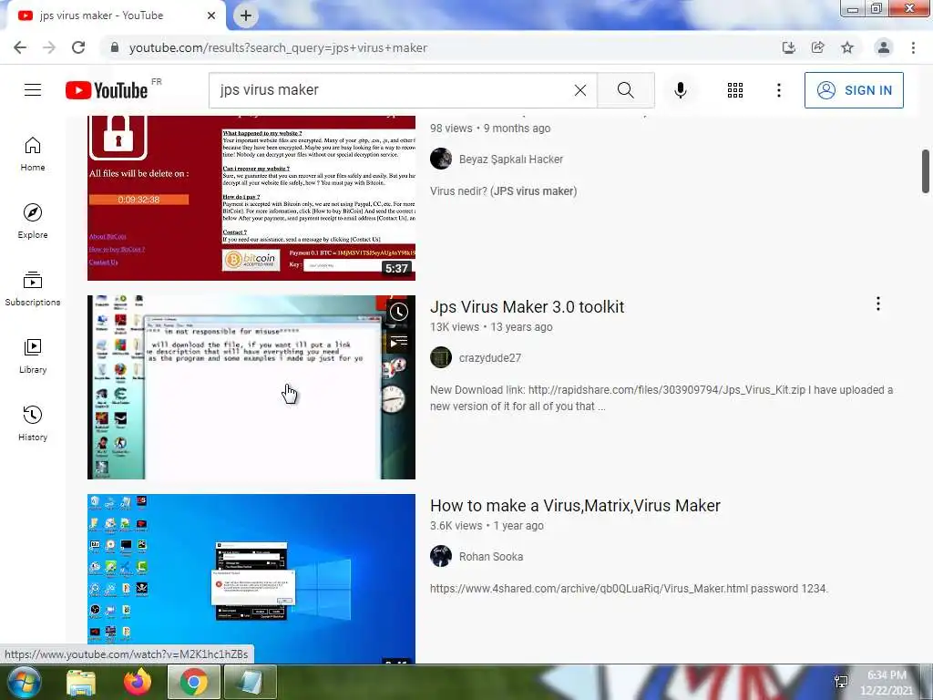Viewport: 933px width, 700px height.
Task: Click the YouTube logo
Action: point(107,90)
